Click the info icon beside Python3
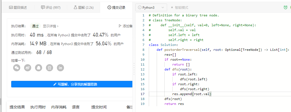 (x=140, y=8)
